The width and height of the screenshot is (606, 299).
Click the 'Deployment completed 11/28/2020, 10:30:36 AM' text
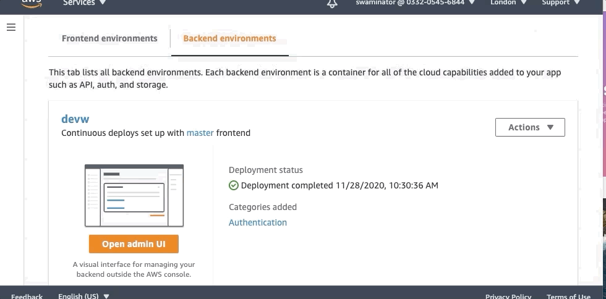339,185
